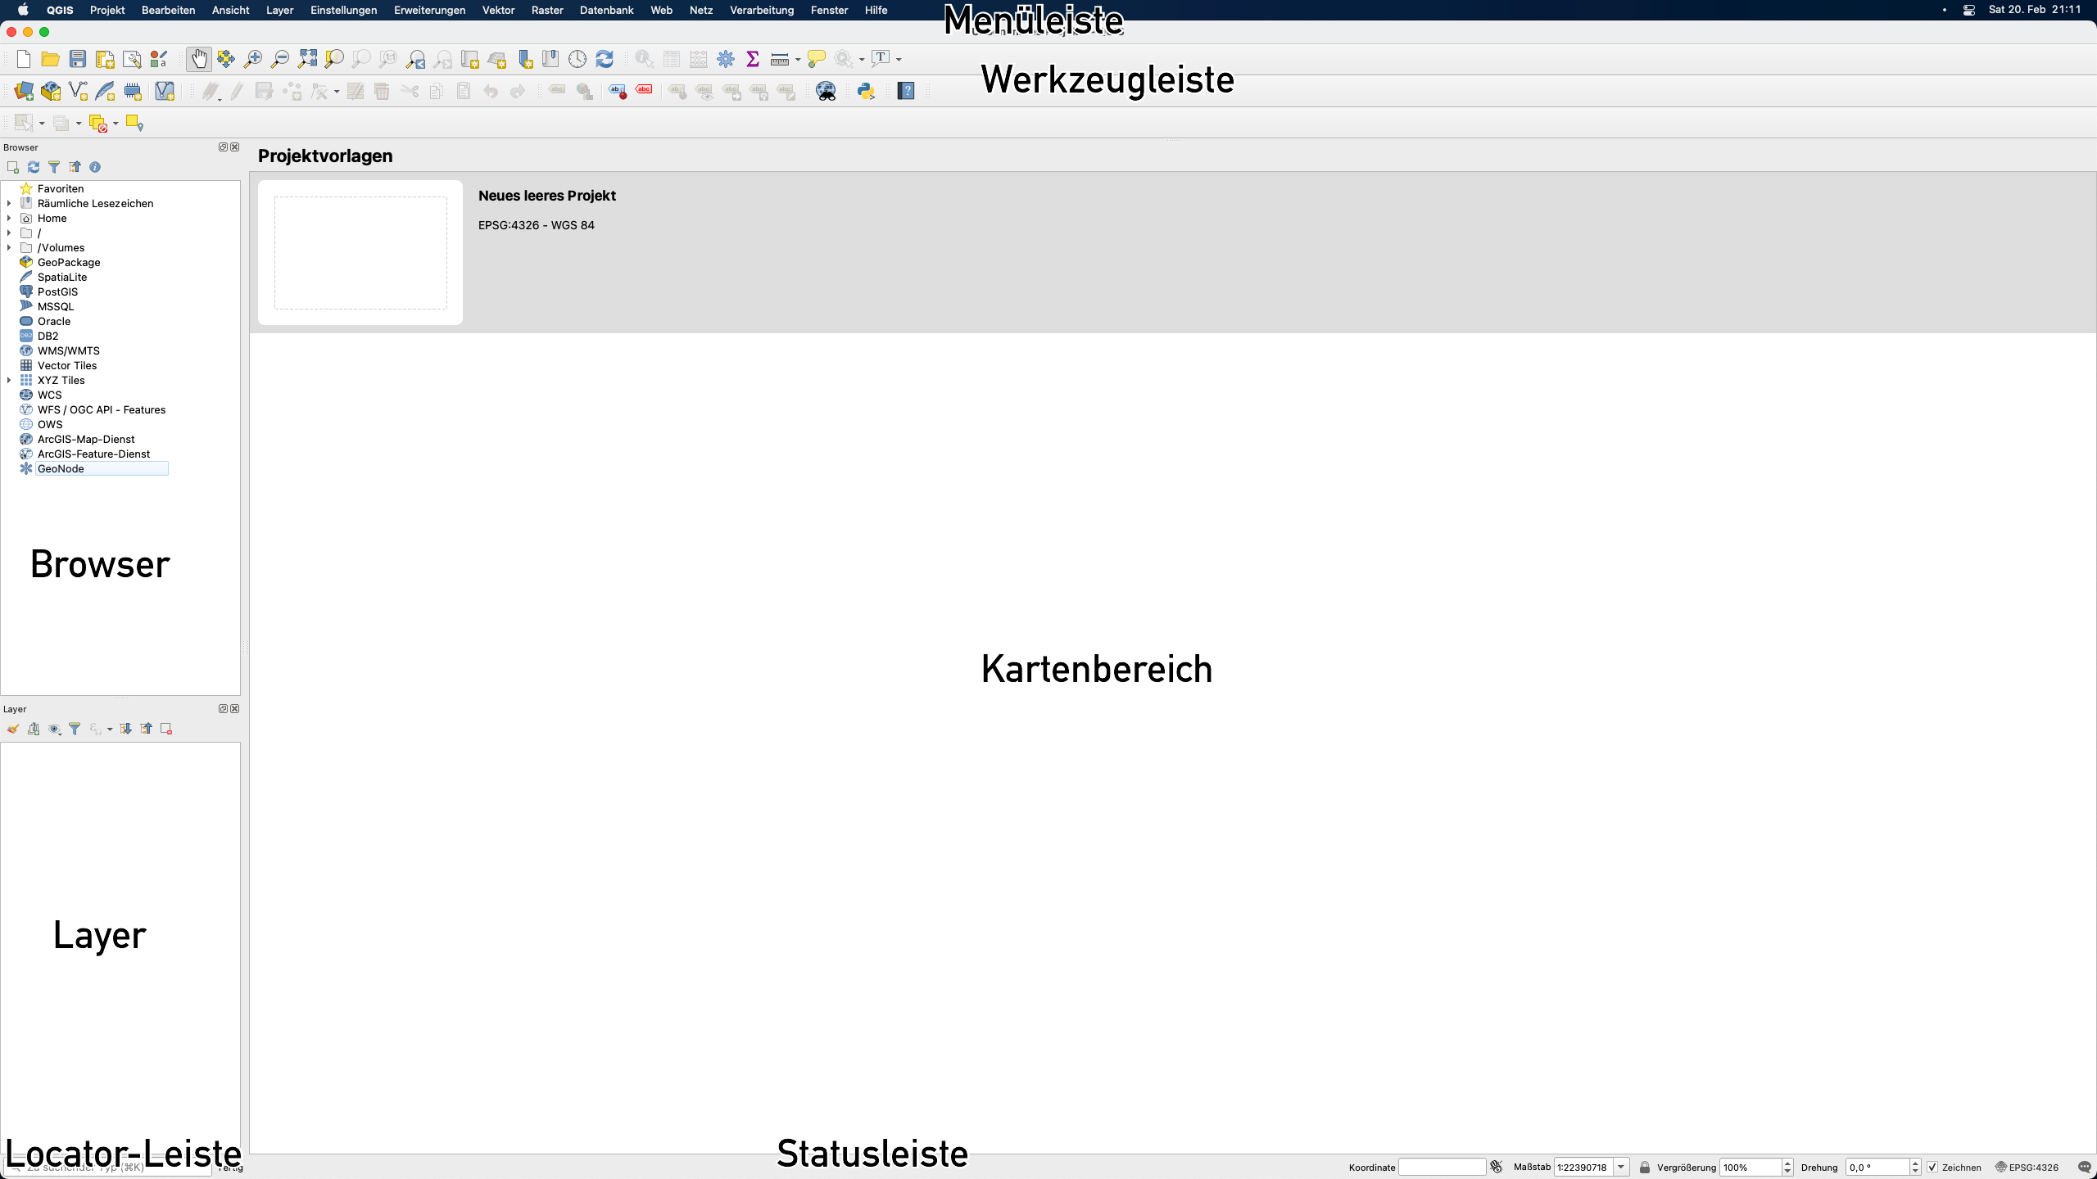Click the statistical summary Sigma icon
Screen dimensions: 2097x1179
point(753,59)
